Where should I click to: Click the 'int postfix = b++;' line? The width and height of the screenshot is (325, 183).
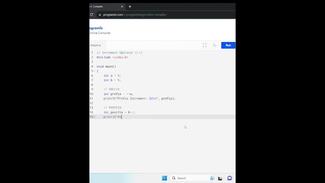pos(119,112)
